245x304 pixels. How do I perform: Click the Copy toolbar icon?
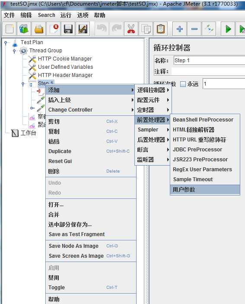click(x=146, y=29)
